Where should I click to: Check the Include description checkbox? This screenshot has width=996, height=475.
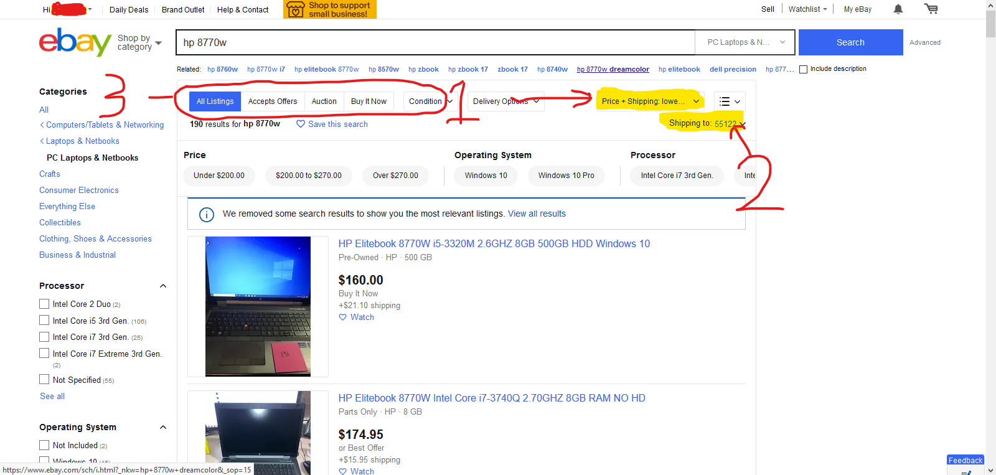[804, 69]
